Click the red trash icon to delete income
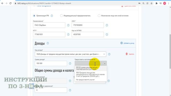Viewport: 171px width, 96px height. pos(127,54)
